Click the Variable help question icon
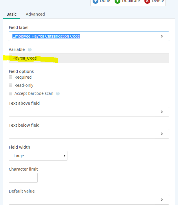Viewport: 180px width, 205px height. click(30, 50)
